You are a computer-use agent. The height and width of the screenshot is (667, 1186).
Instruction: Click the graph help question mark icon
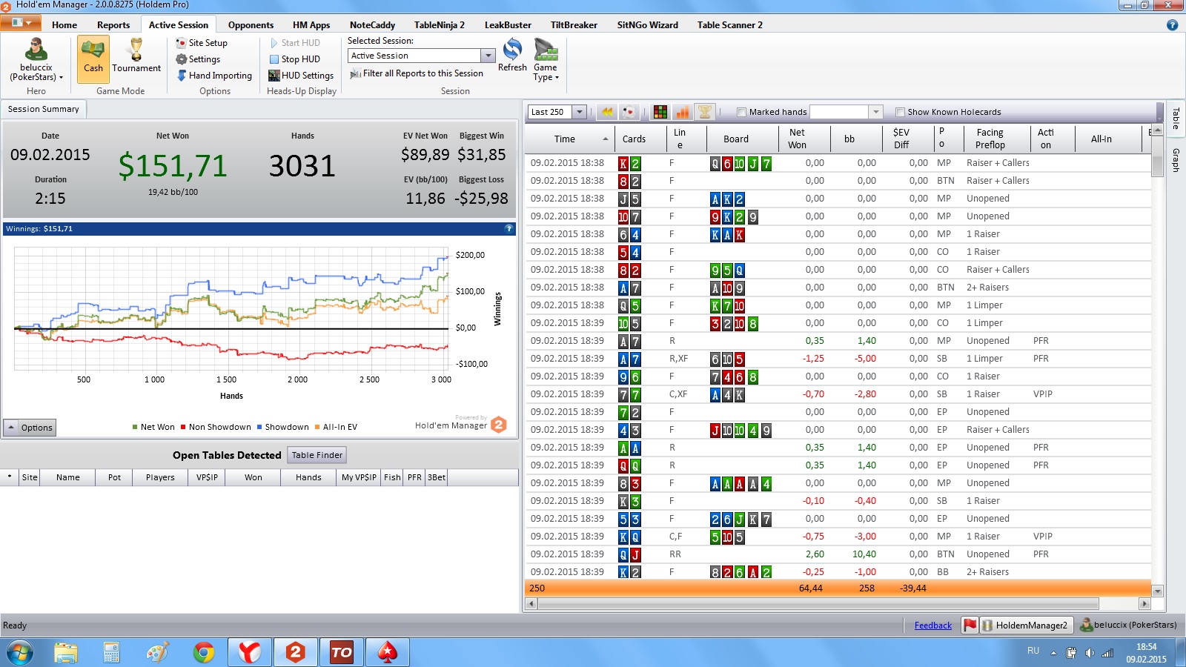pos(509,228)
